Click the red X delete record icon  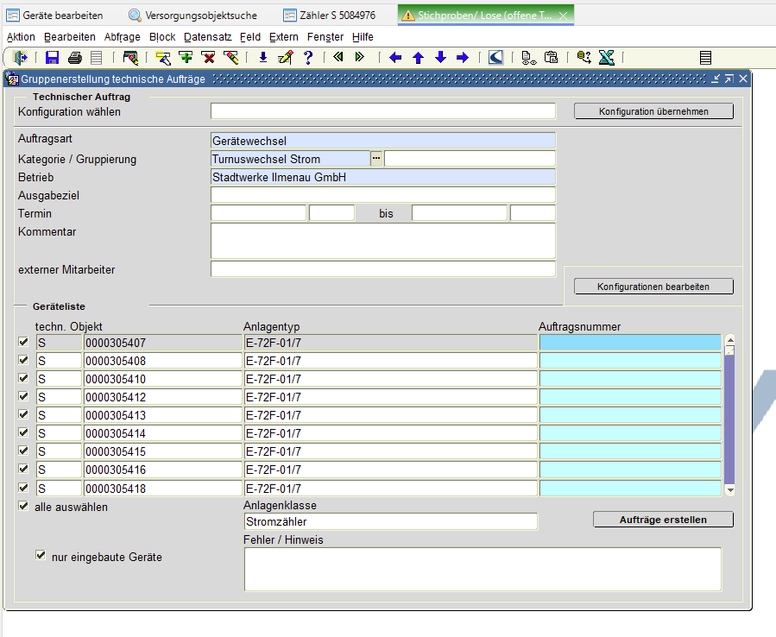pos(208,58)
